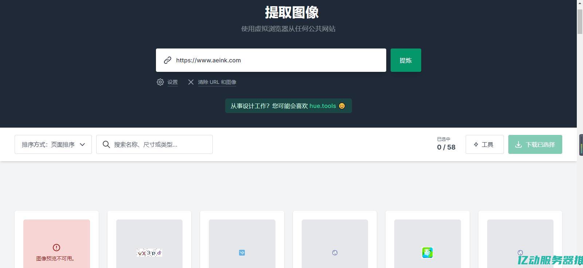The image size is (583, 268).
Task: Click the 下载已选择 download button
Action: (x=535, y=144)
